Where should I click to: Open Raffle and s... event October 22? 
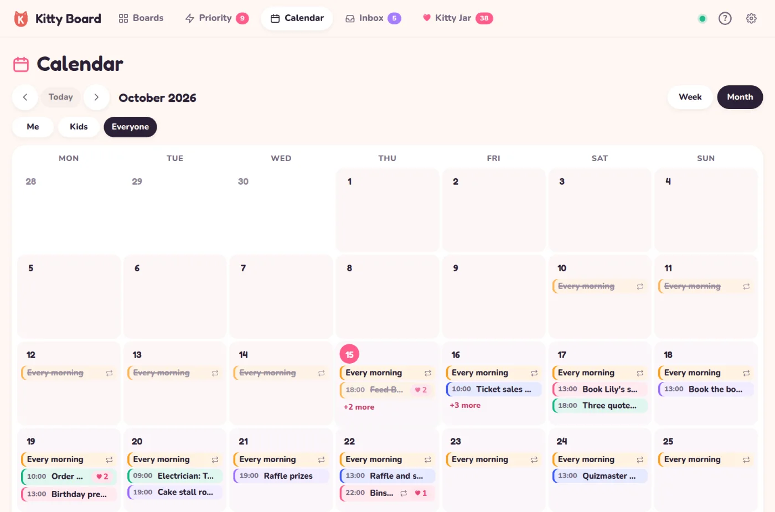(x=387, y=476)
